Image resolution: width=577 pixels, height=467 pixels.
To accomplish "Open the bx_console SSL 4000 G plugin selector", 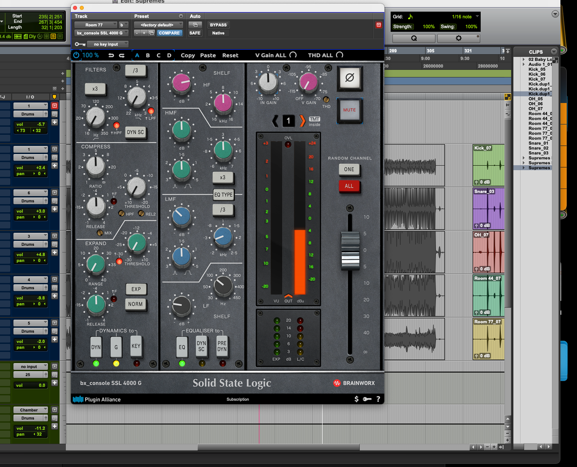I will point(101,33).
